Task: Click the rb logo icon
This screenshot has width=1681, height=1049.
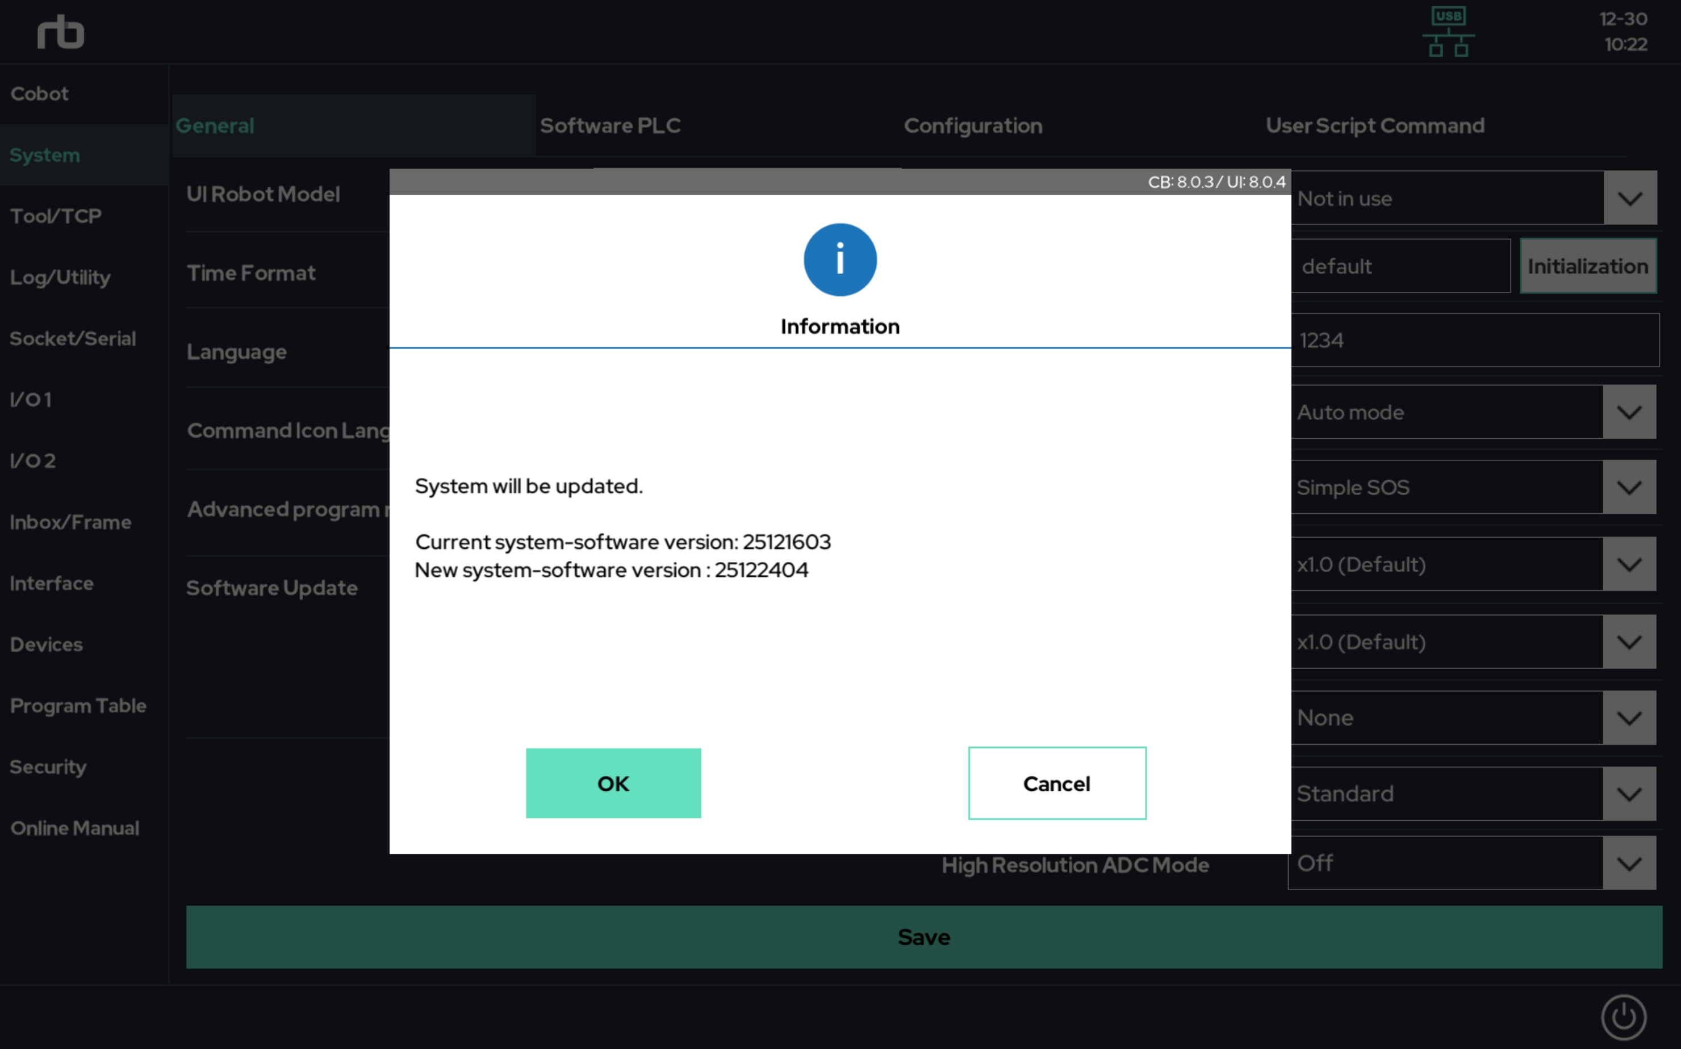Action: tap(61, 32)
